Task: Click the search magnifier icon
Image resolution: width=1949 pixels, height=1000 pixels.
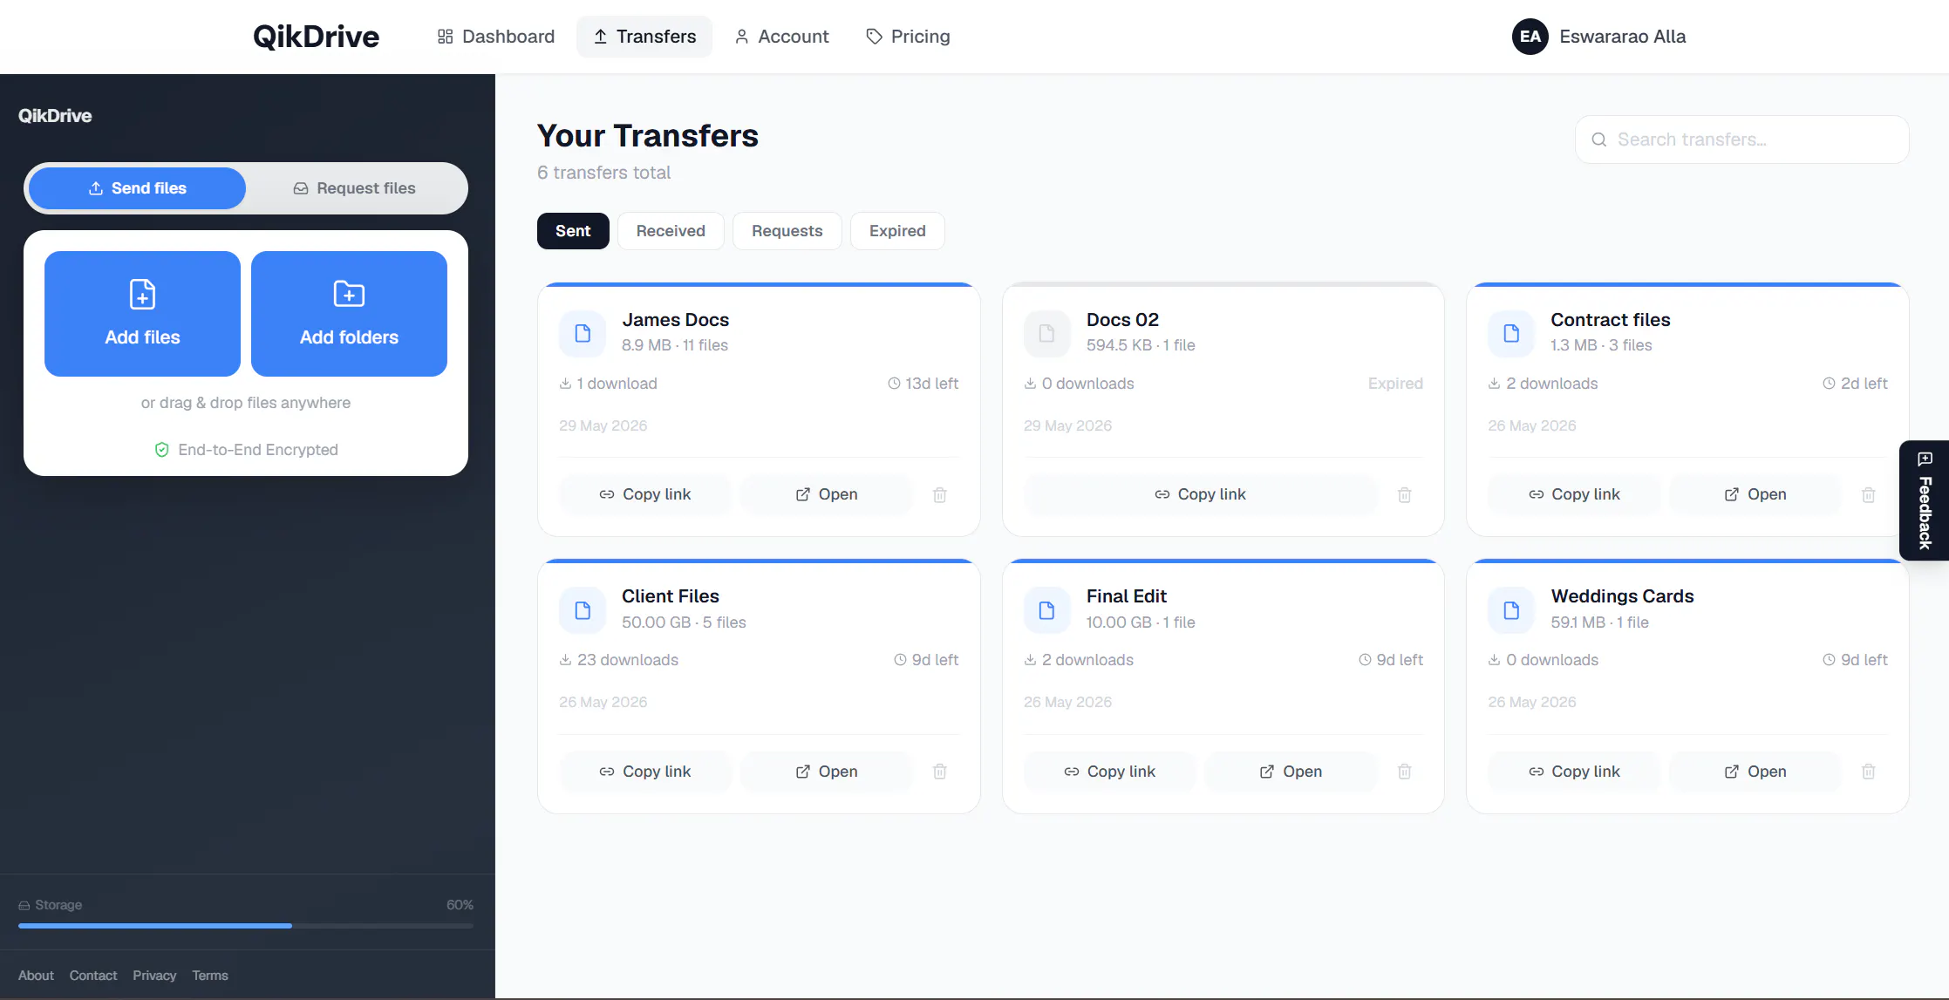Action: tap(1598, 139)
